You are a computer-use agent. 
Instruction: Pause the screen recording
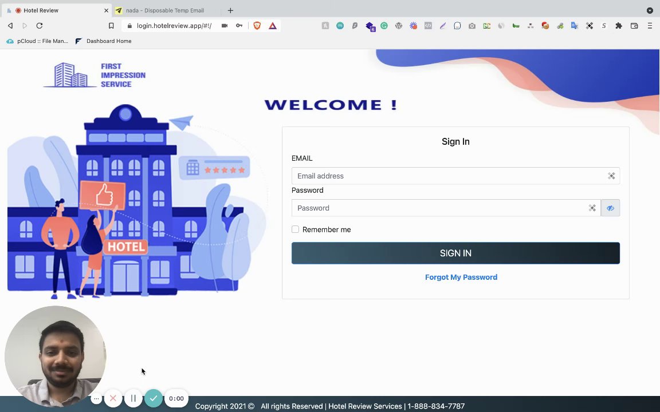pos(133,398)
